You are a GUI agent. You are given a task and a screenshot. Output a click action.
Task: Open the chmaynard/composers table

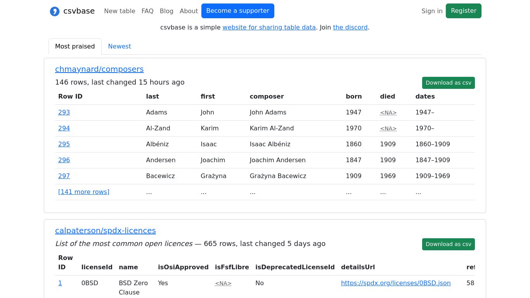99,69
